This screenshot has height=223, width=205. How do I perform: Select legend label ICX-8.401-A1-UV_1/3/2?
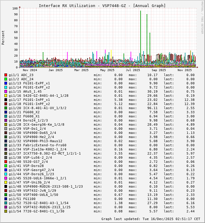(45, 108)
